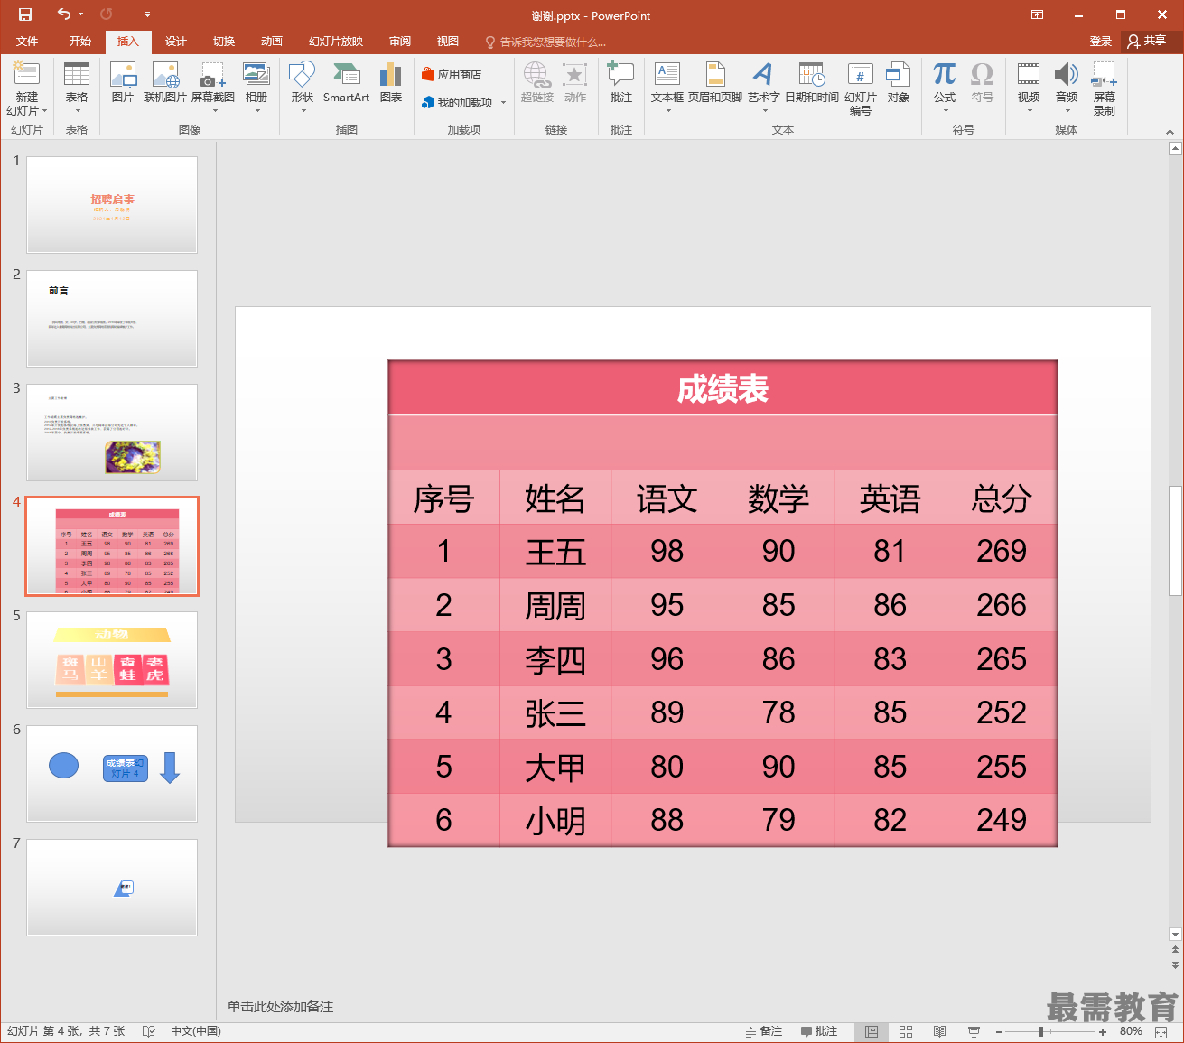
Task: Click the Undo icon in title bar
Action: 63,14
